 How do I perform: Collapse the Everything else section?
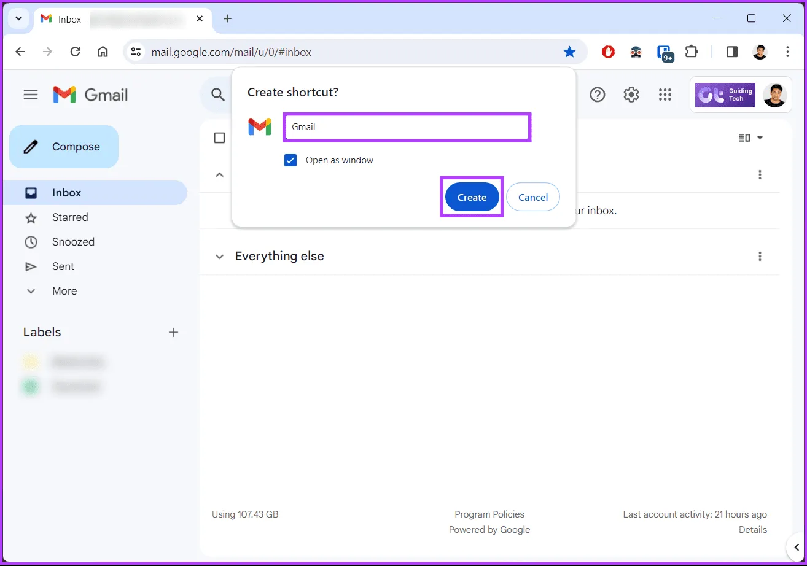point(219,257)
